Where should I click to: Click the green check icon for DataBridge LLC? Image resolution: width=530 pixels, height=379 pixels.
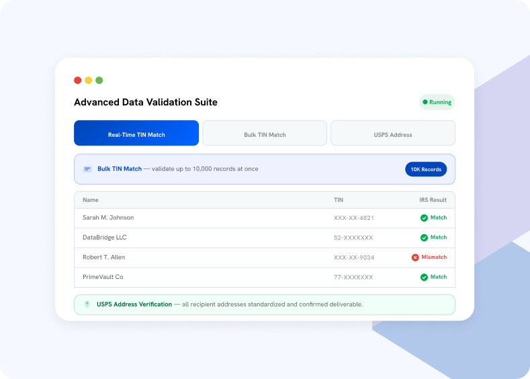point(424,237)
